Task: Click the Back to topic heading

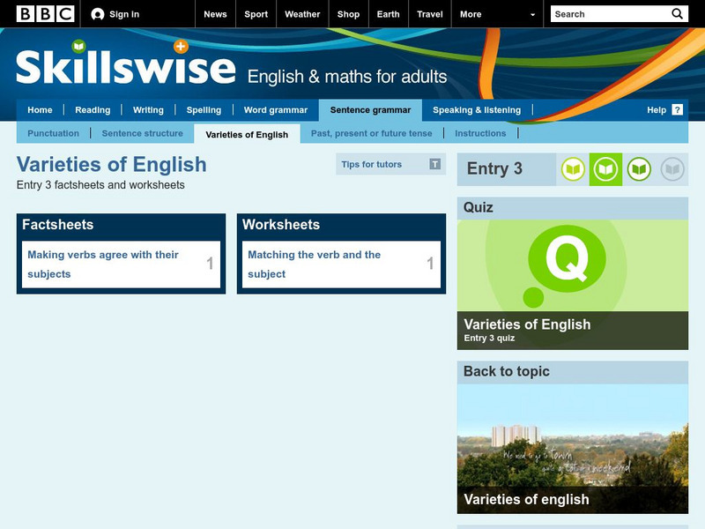Action: coord(506,371)
